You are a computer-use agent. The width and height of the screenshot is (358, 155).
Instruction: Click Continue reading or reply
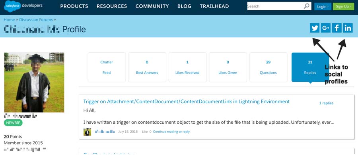(171, 132)
